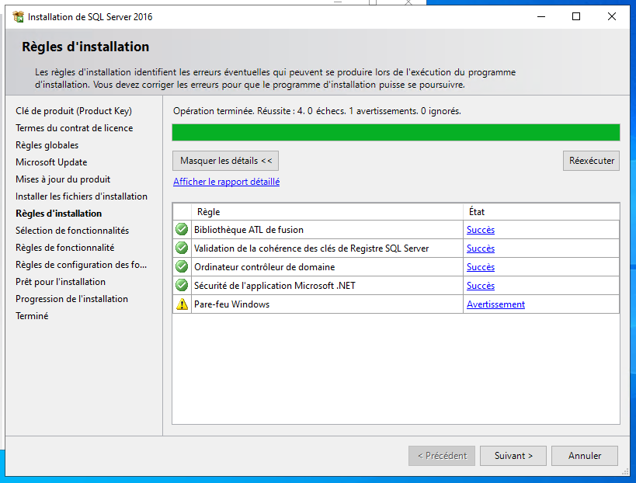Maximize the SQL Server installer window

coord(576,16)
